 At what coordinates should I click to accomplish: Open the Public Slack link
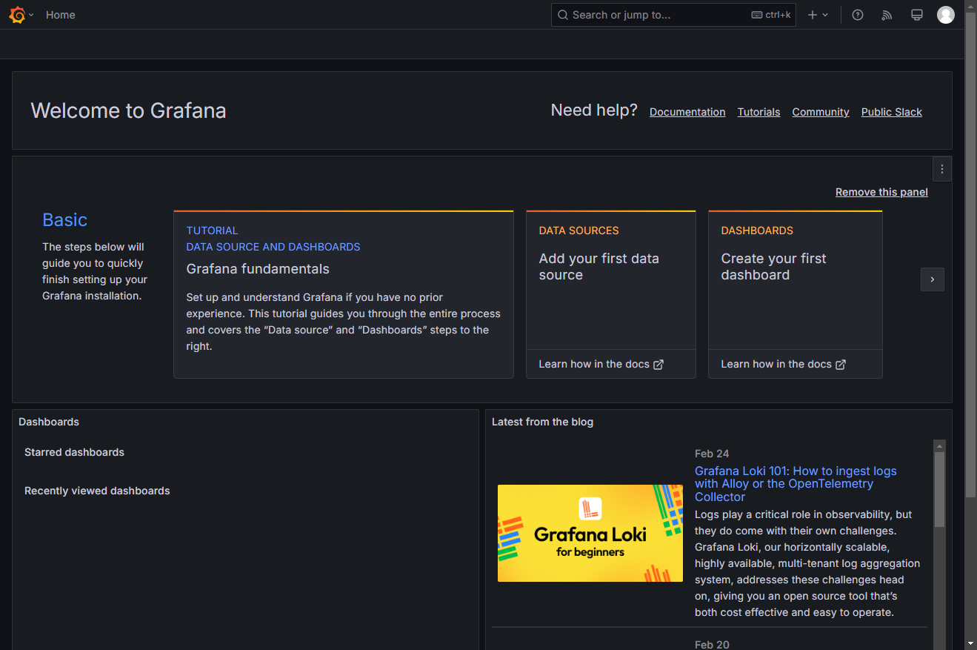tap(892, 112)
